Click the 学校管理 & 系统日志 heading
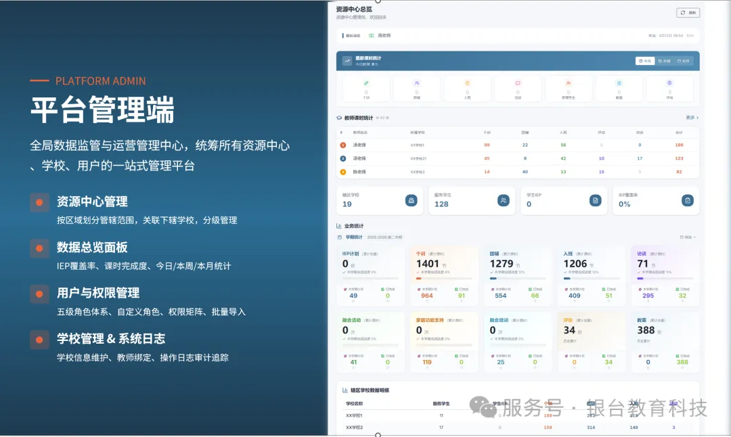This screenshot has width=731, height=437. point(111,339)
